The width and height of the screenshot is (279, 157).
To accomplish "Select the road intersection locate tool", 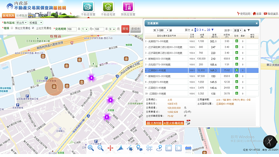I will pos(149,148).
